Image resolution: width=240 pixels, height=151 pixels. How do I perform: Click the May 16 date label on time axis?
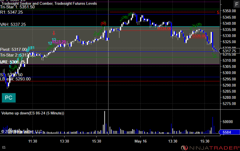(x=141, y=141)
